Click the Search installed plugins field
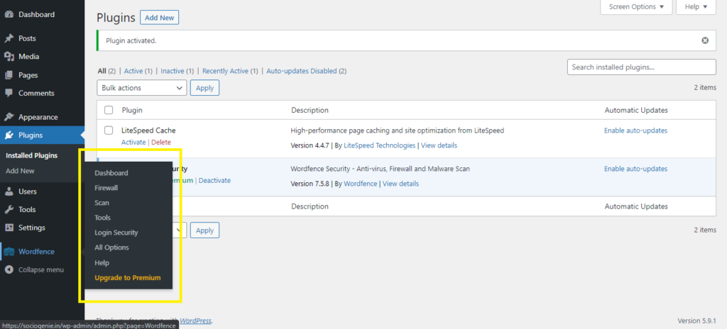 pos(642,67)
